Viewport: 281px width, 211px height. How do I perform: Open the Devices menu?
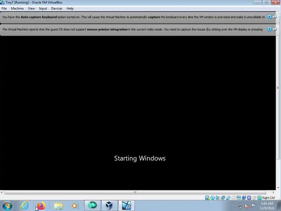click(57, 9)
